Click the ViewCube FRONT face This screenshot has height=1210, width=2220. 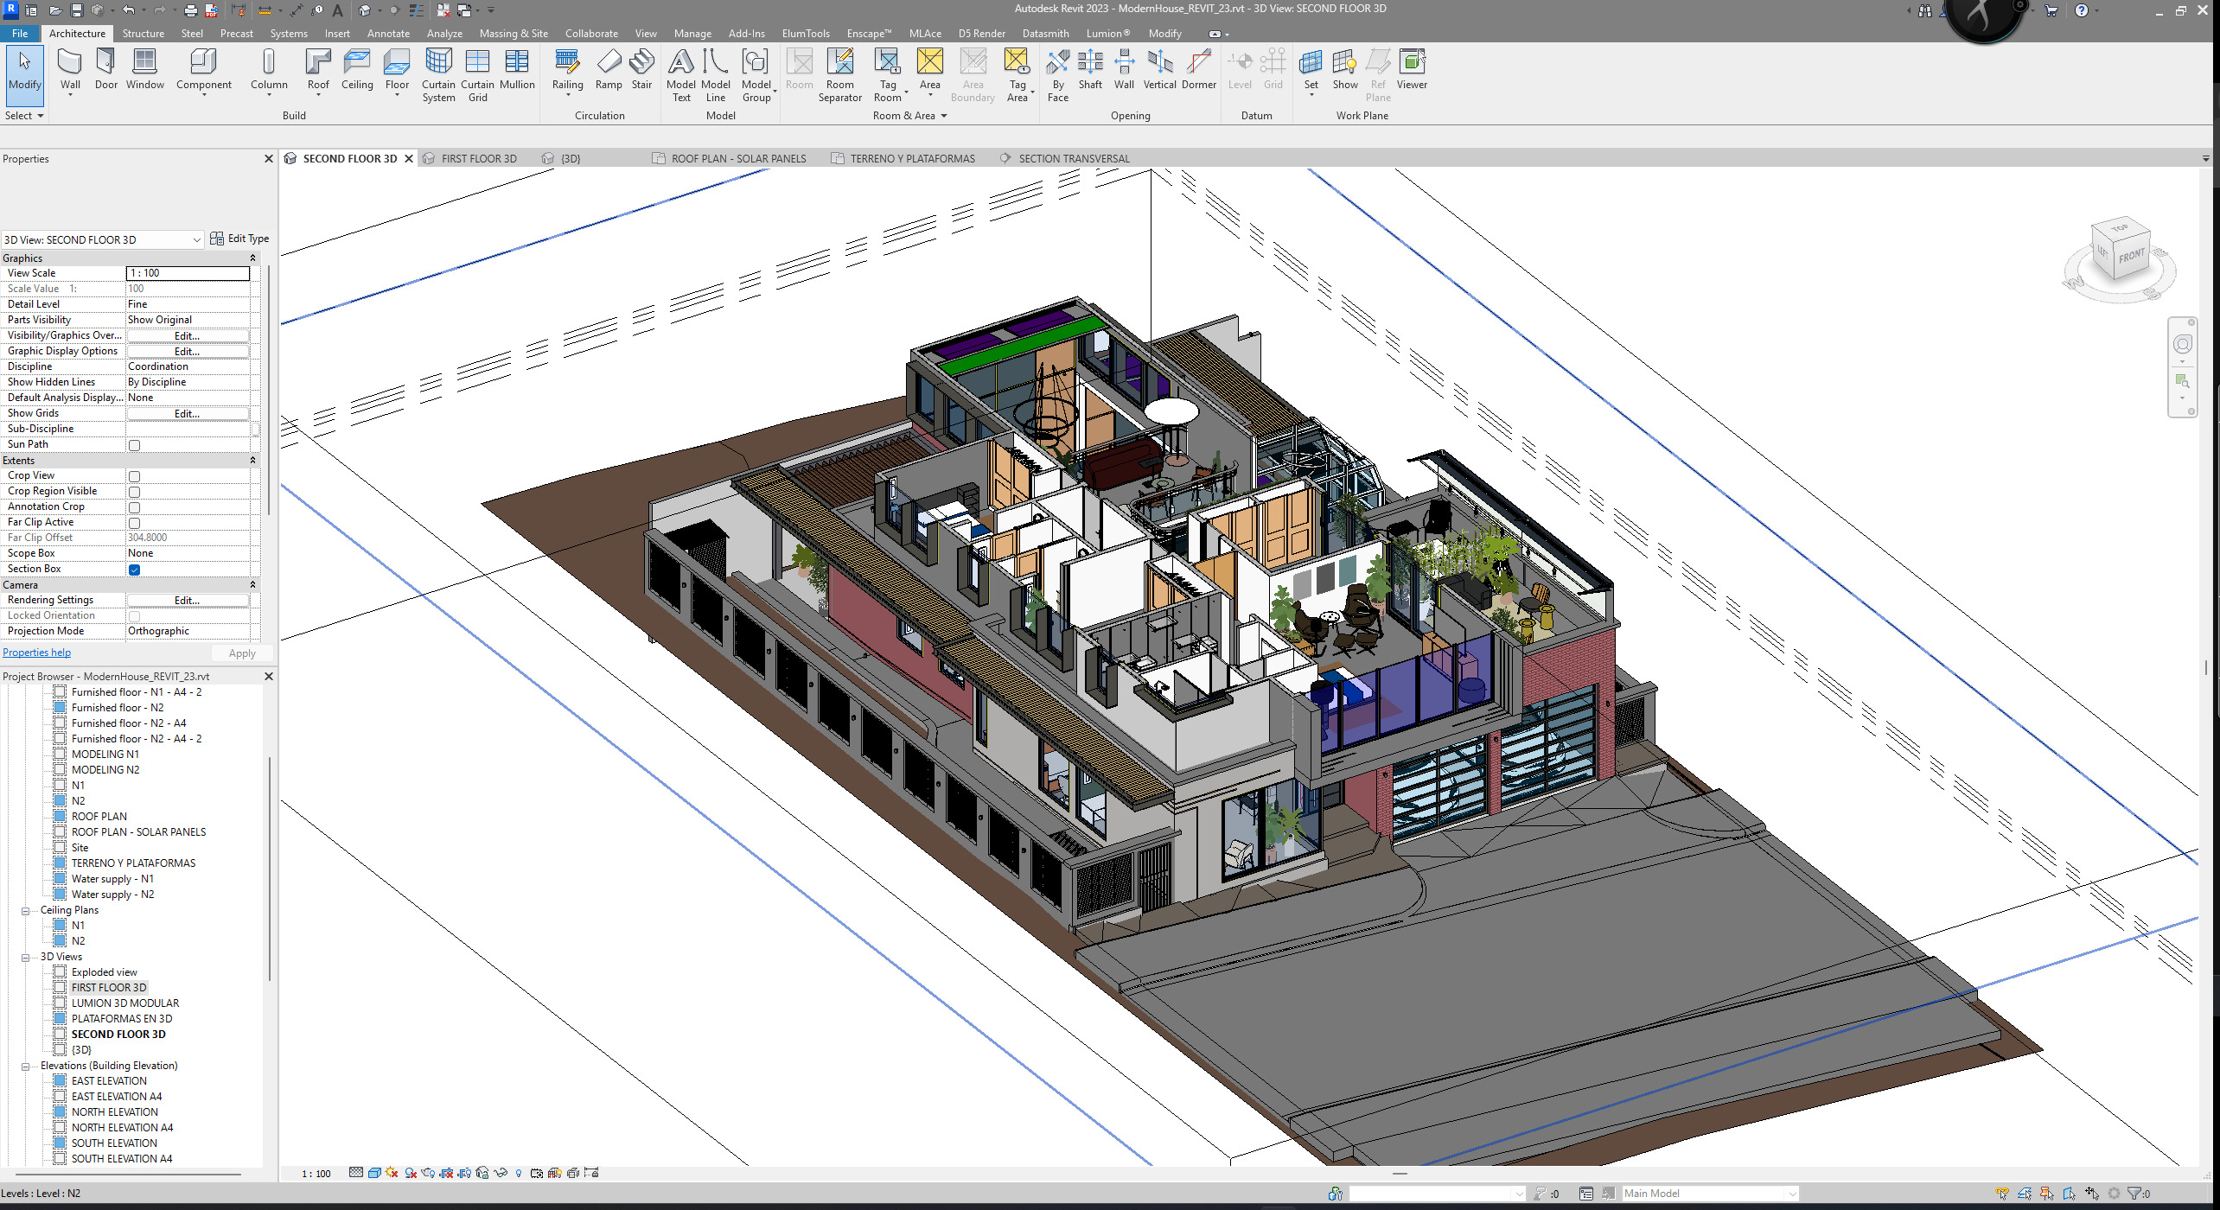point(2130,256)
